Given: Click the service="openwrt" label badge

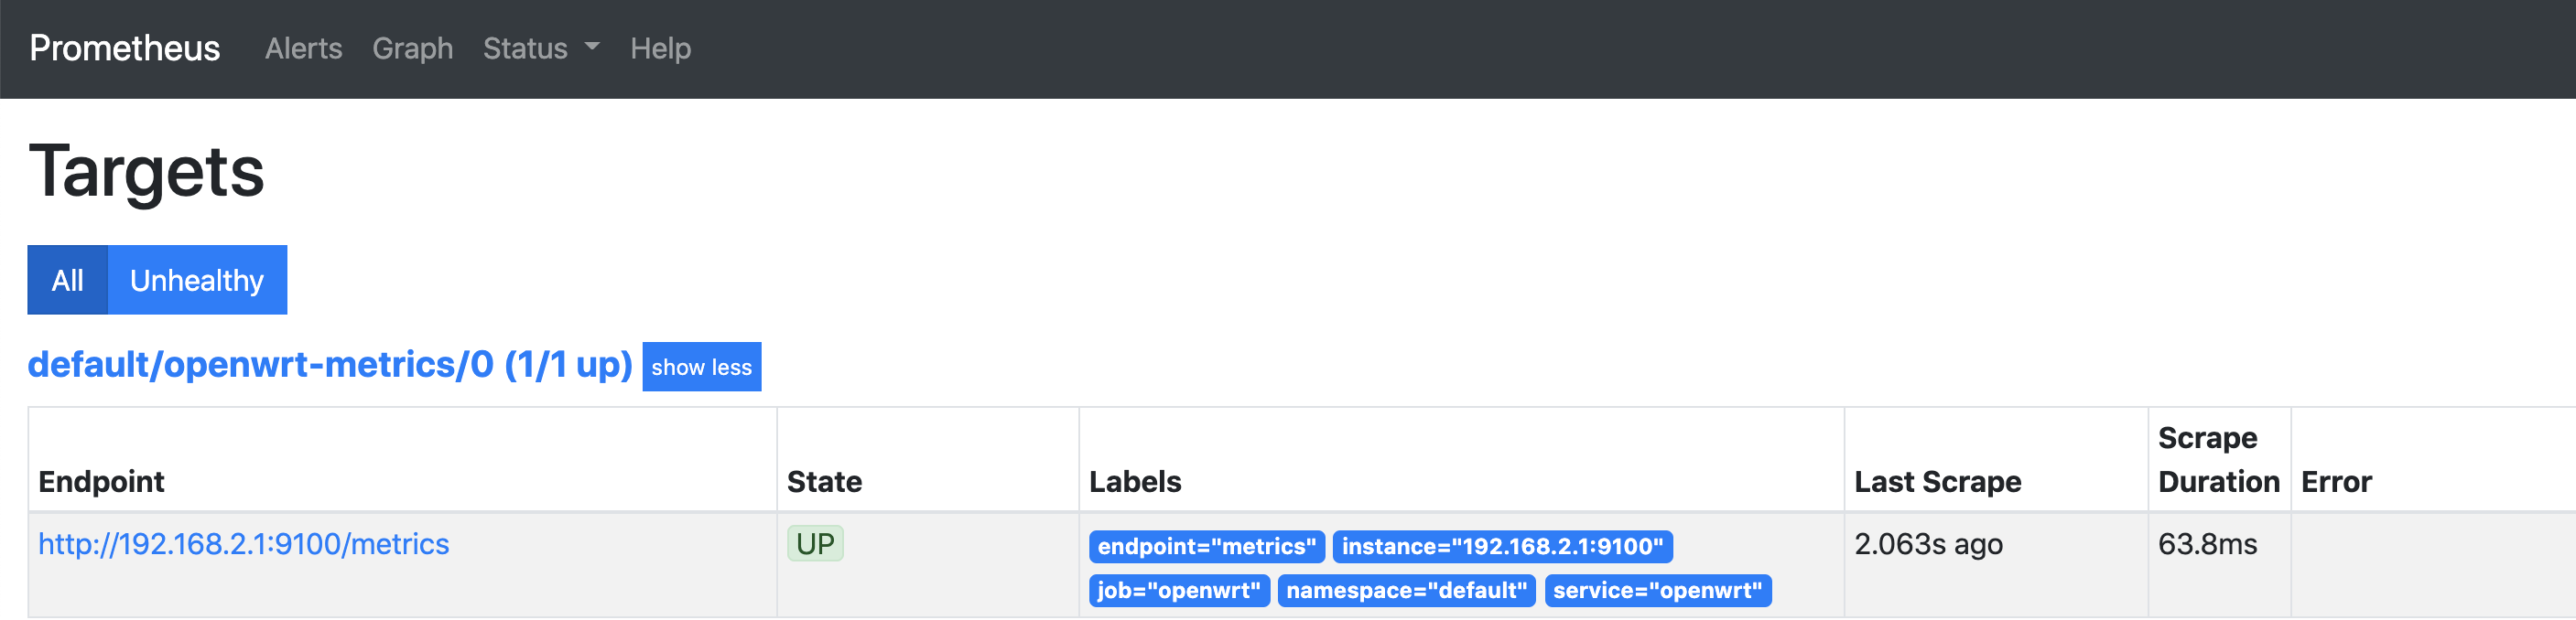Looking at the screenshot, I should click(x=1657, y=591).
